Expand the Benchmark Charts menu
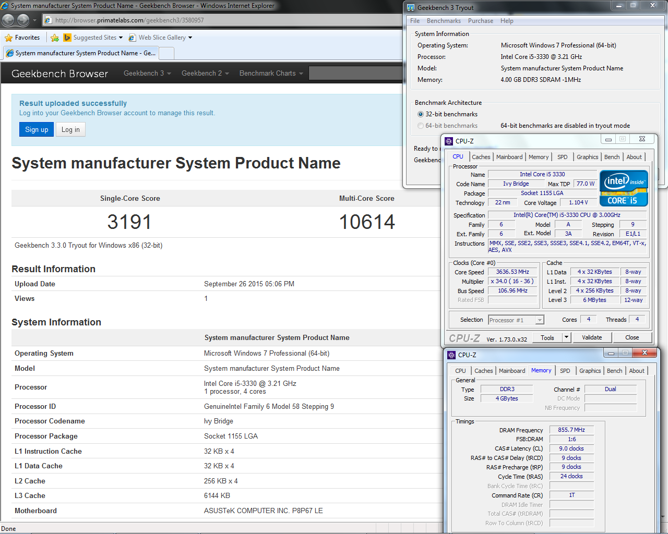668x534 pixels. pos(271,74)
